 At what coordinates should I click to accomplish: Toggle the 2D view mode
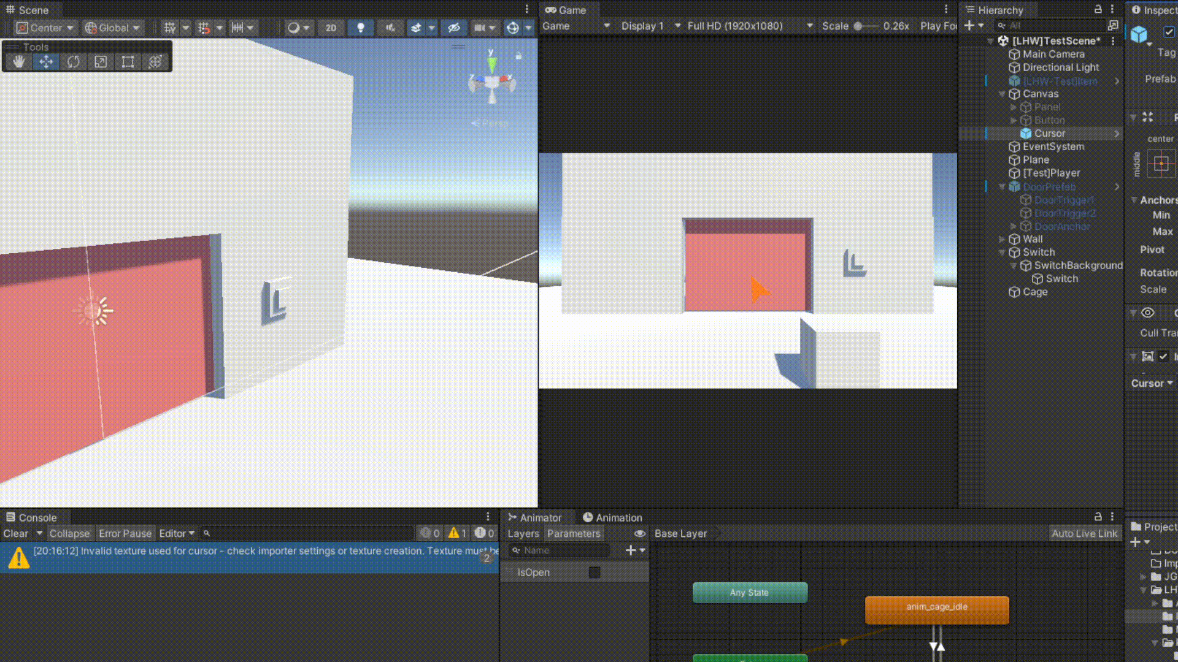[331, 28]
